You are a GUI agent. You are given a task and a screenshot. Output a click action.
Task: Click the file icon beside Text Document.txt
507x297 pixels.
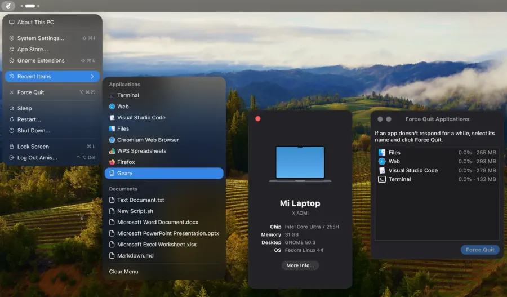(x=112, y=200)
